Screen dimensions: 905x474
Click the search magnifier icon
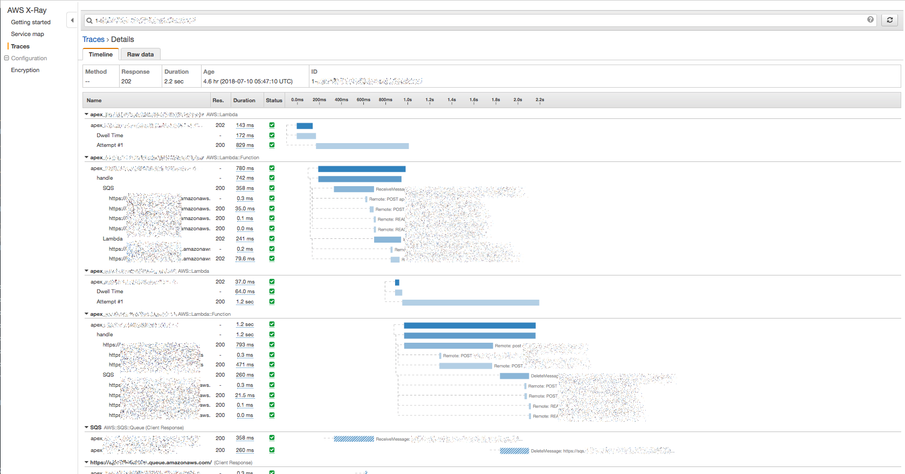click(x=89, y=20)
